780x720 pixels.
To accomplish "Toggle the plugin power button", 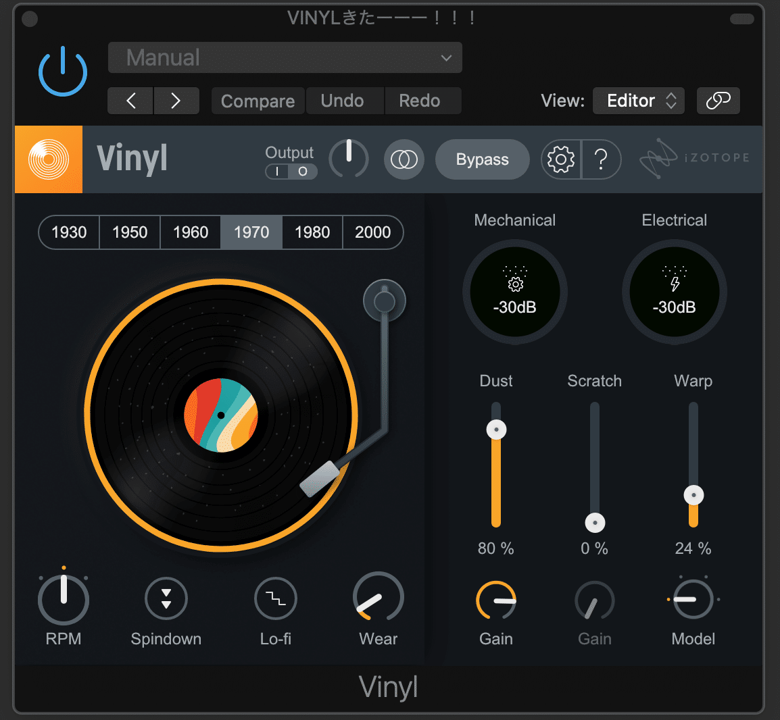I will (63, 71).
